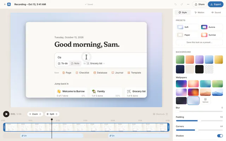The height and width of the screenshot is (141, 226).
Task: Click the 0:03 mark on the timeline ruler
Action: 85,121
